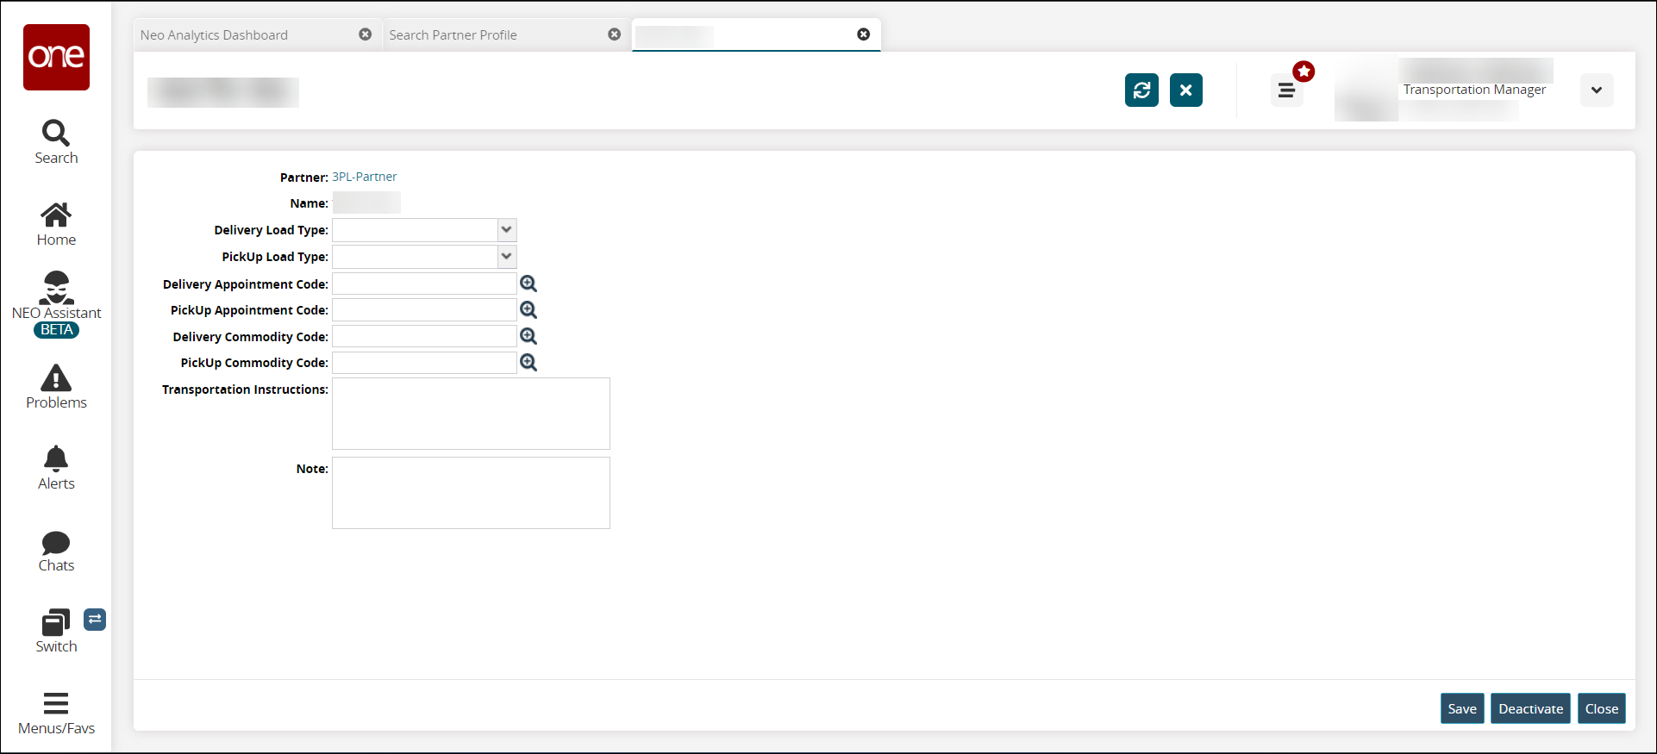The width and height of the screenshot is (1657, 754).
Task: Open Delivery Commodity Code lookup magnifier
Action: [x=528, y=336]
